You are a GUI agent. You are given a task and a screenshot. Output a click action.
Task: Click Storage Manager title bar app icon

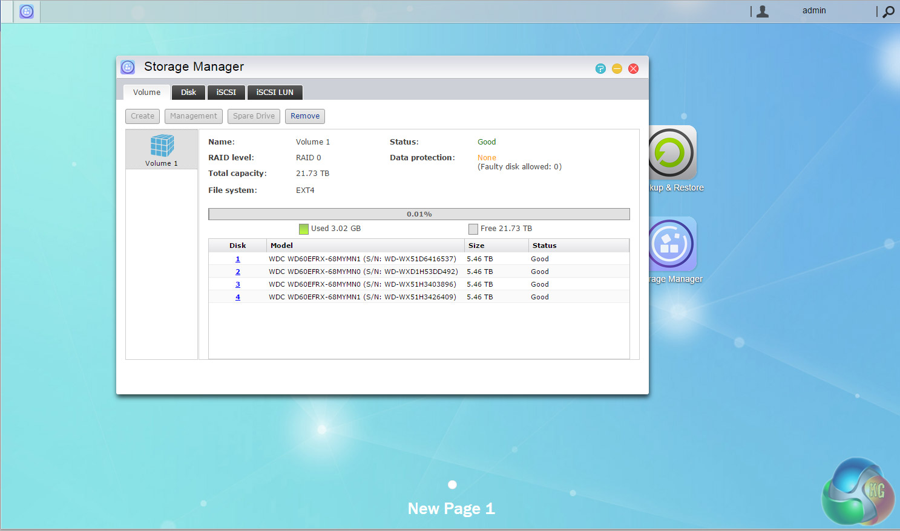point(128,67)
